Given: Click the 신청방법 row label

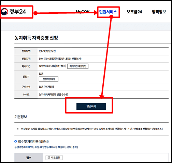Looking at the screenshot, I should point(26,51).
